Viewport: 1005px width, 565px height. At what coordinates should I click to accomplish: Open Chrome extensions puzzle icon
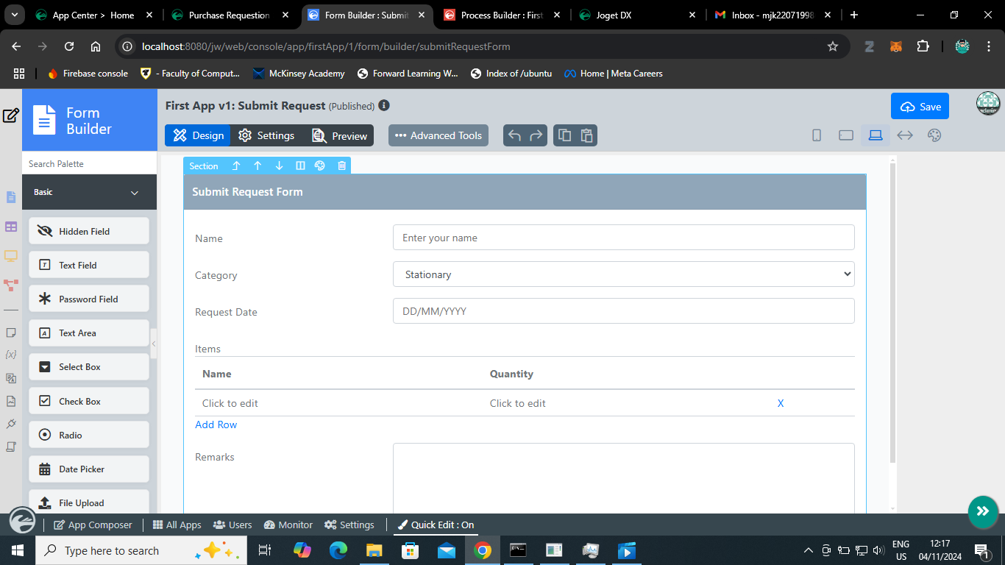pos(923,46)
